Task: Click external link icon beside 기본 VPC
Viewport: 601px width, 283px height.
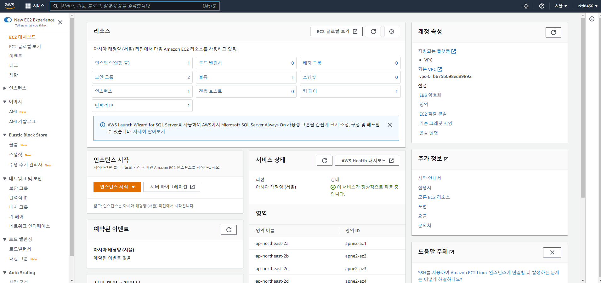Action: tap(440, 69)
